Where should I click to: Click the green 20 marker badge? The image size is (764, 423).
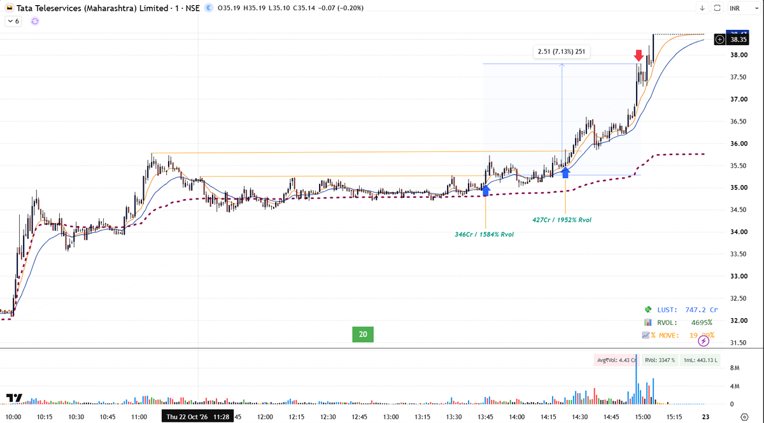tap(363, 334)
